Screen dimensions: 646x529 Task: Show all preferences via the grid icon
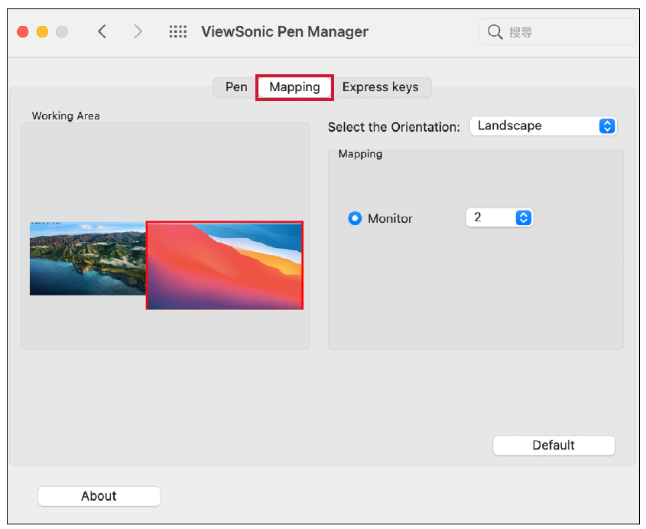pyautogui.click(x=177, y=31)
